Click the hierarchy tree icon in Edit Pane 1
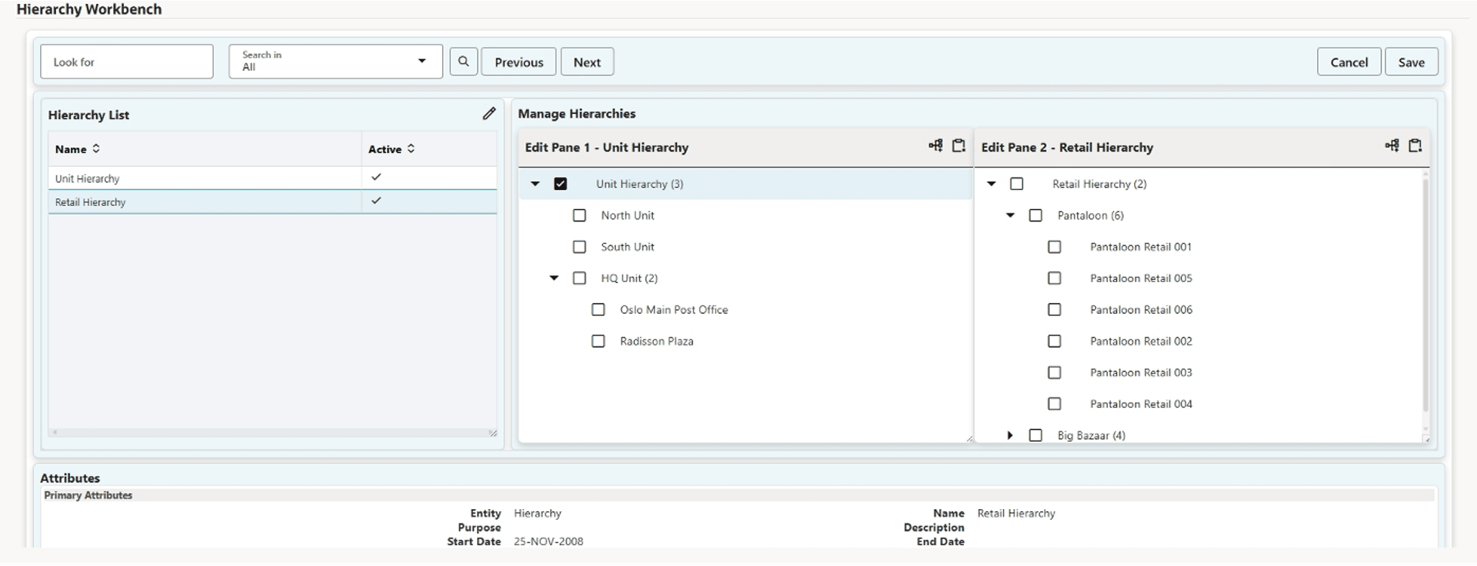The width and height of the screenshot is (1477, 566). (935, 145)
